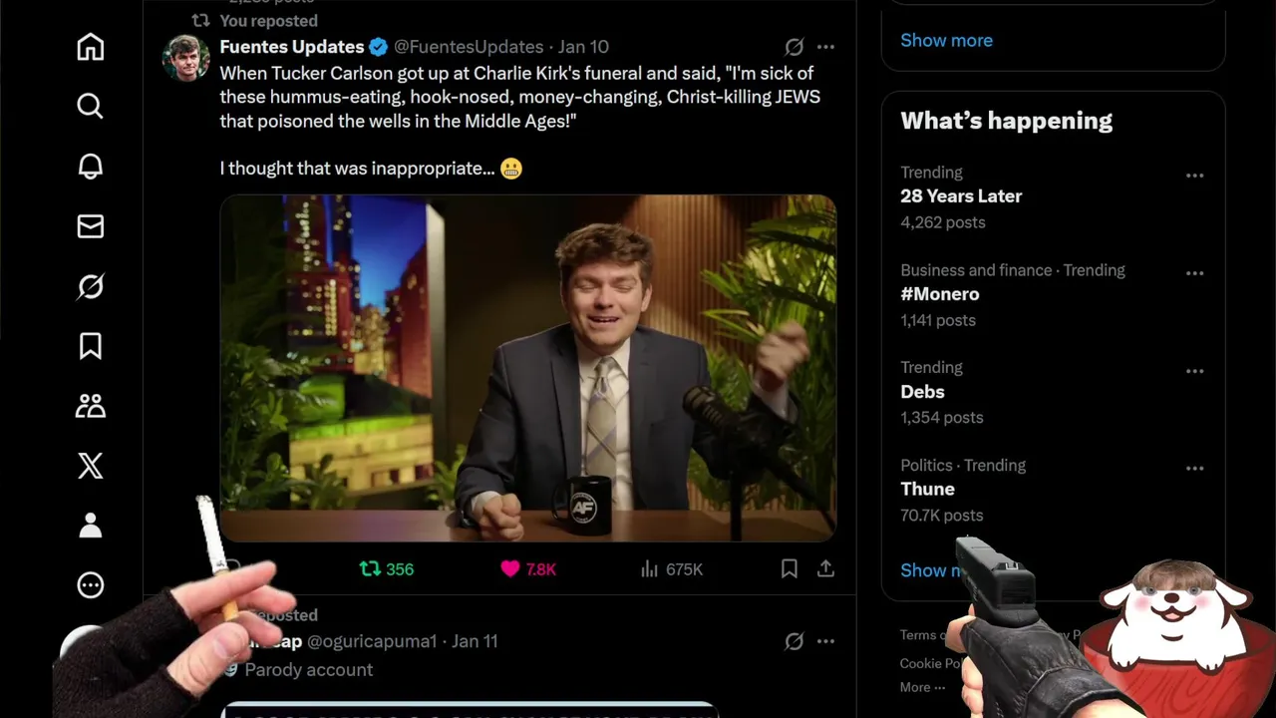Viewport: 1276px width, 718px height.
Task: Click Show more link above What's happening
Action: 946,40
